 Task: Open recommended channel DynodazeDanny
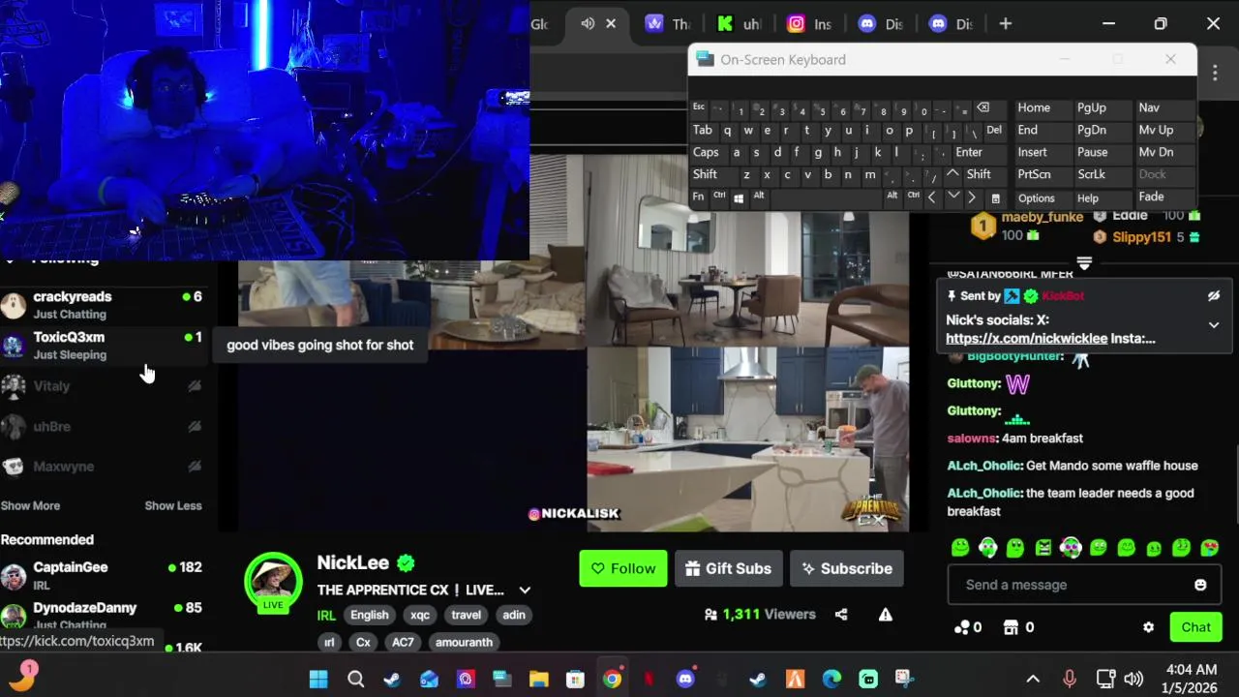(x=102, y=616)
